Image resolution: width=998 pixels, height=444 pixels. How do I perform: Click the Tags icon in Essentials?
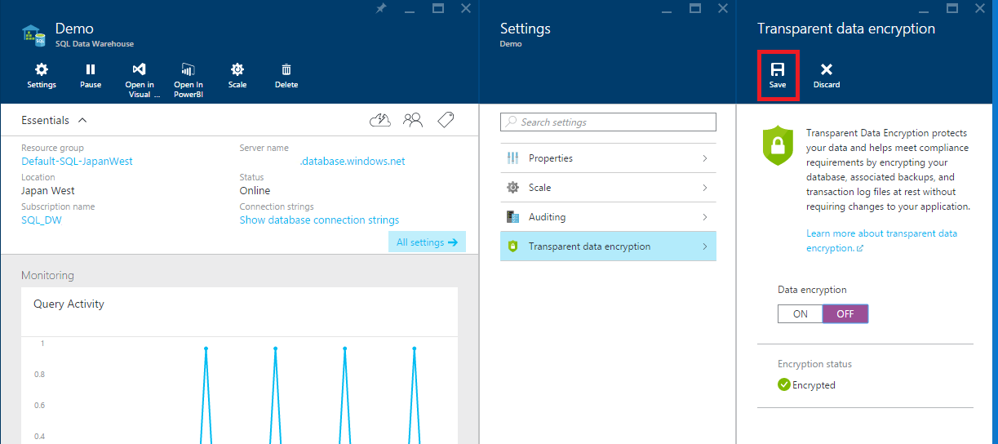pyautogui.click(x=445, y=120)
